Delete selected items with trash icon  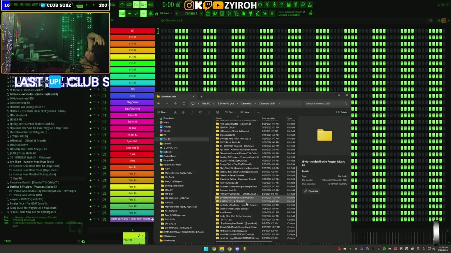click(217, 112)
